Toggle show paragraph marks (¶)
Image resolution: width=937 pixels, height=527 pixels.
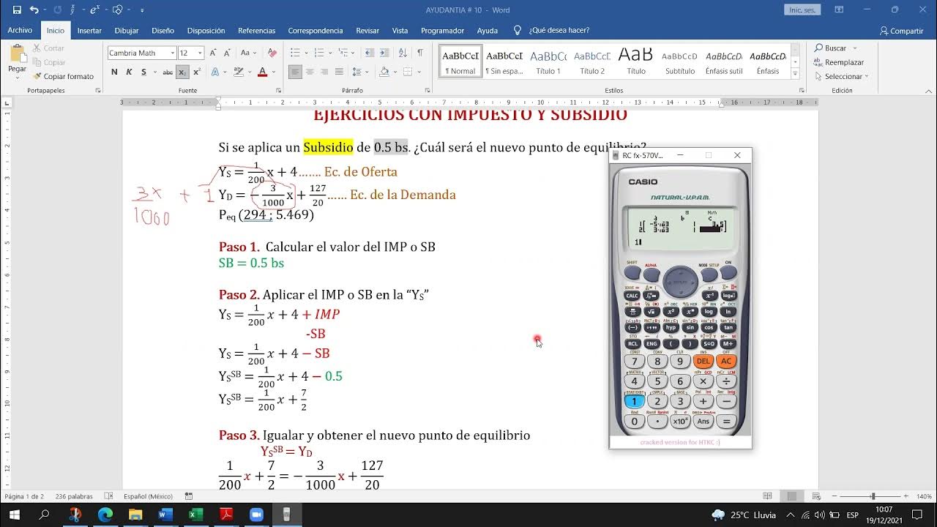click(x=420, y=53)
